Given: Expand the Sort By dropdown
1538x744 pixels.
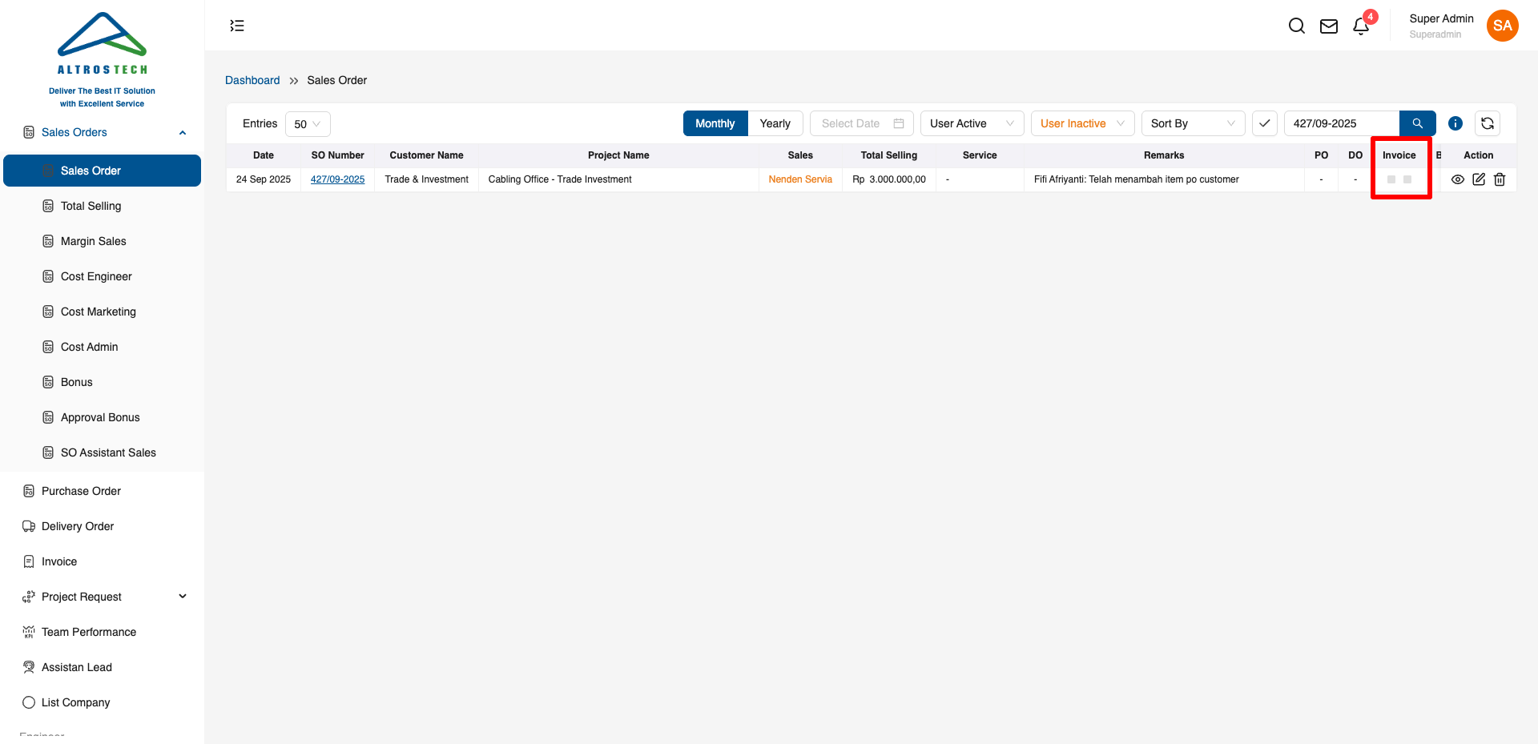Looking at the screenshot, I should (x=1193, y=123).
